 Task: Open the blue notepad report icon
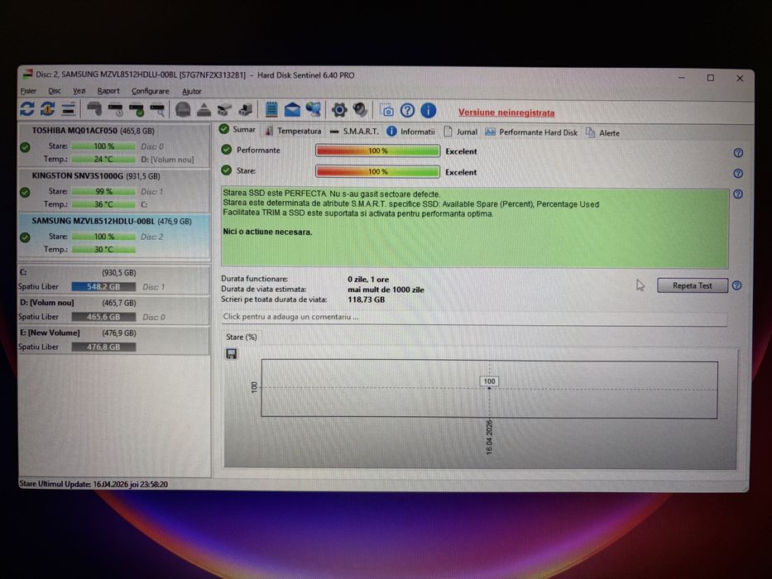click(x=271, y=109)
